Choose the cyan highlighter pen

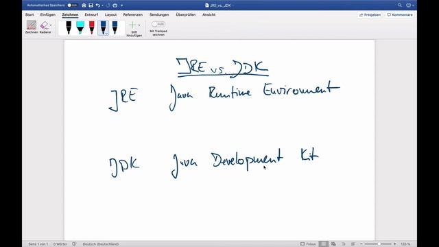(x=80, y=27)
